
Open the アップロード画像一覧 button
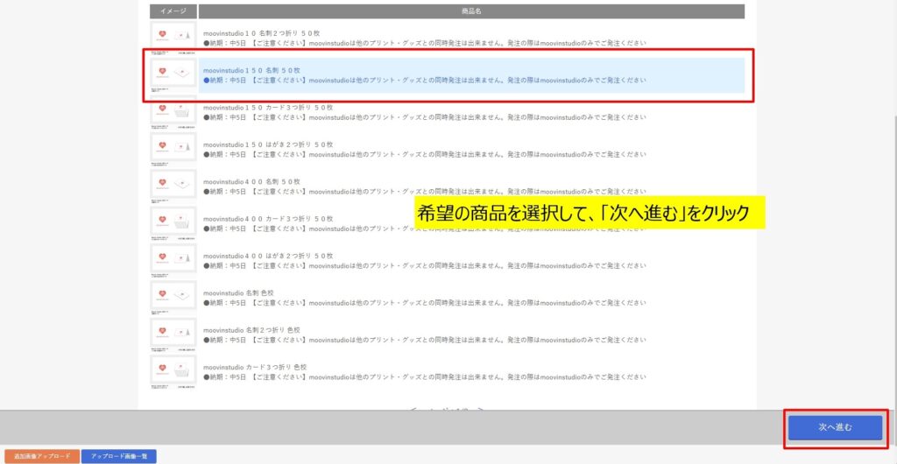pyautogui.click(x=118, y=456)
